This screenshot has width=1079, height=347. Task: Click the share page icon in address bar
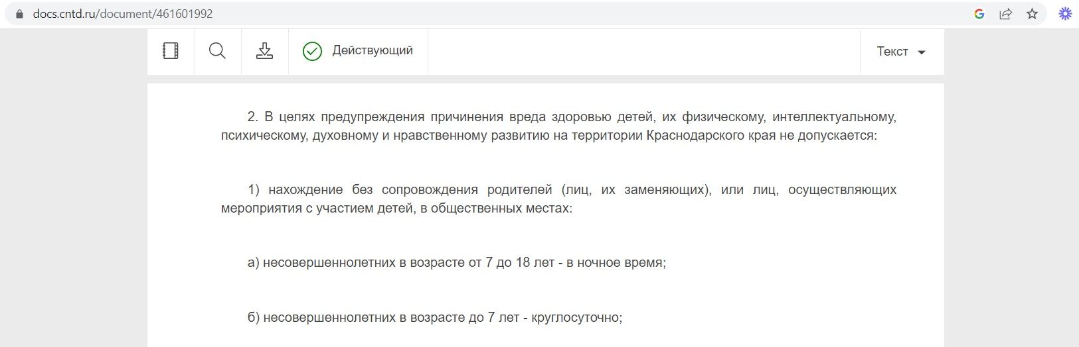(1005, 14)
